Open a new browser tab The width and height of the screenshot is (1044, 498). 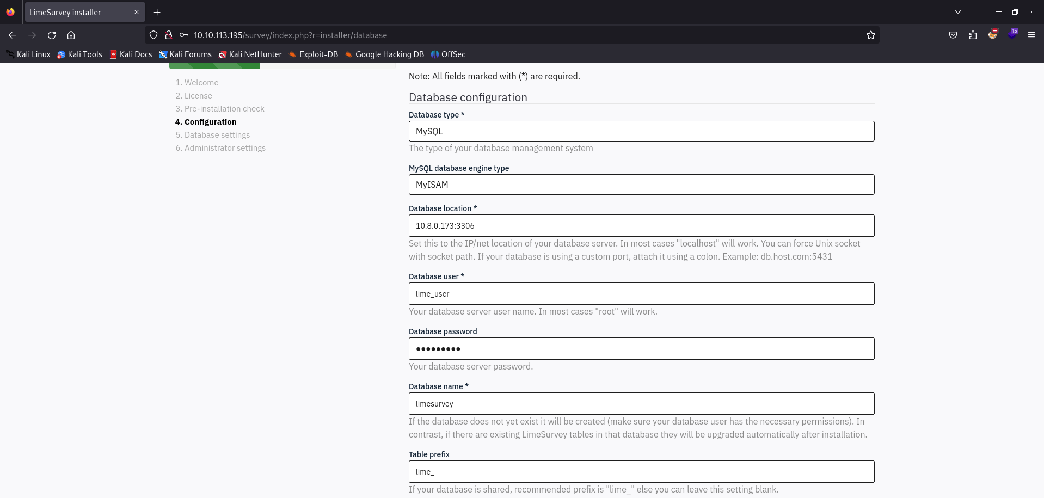(x=157, y=12)
